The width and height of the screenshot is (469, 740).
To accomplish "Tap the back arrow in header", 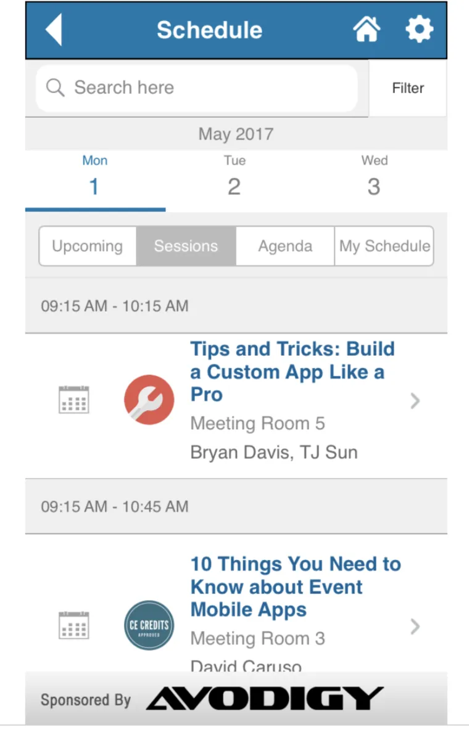I will [x=54, y=30].
